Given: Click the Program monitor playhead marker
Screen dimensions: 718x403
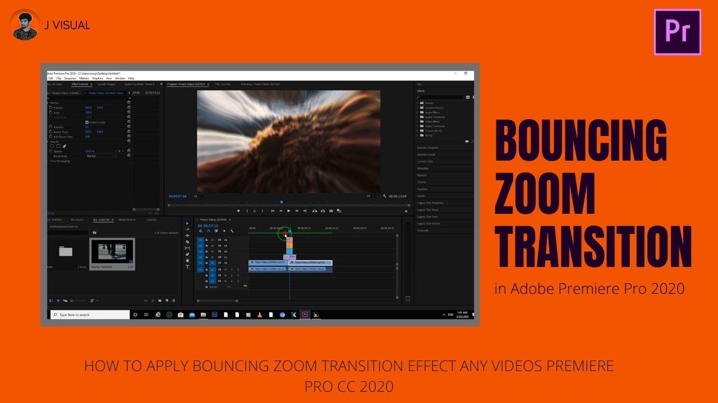Looking at the screenshot, I should pyautogui.click(x=282, y=202).
